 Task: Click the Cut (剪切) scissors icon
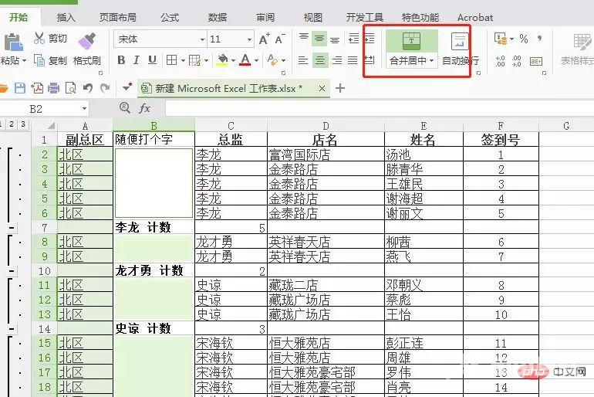point(39,39)
